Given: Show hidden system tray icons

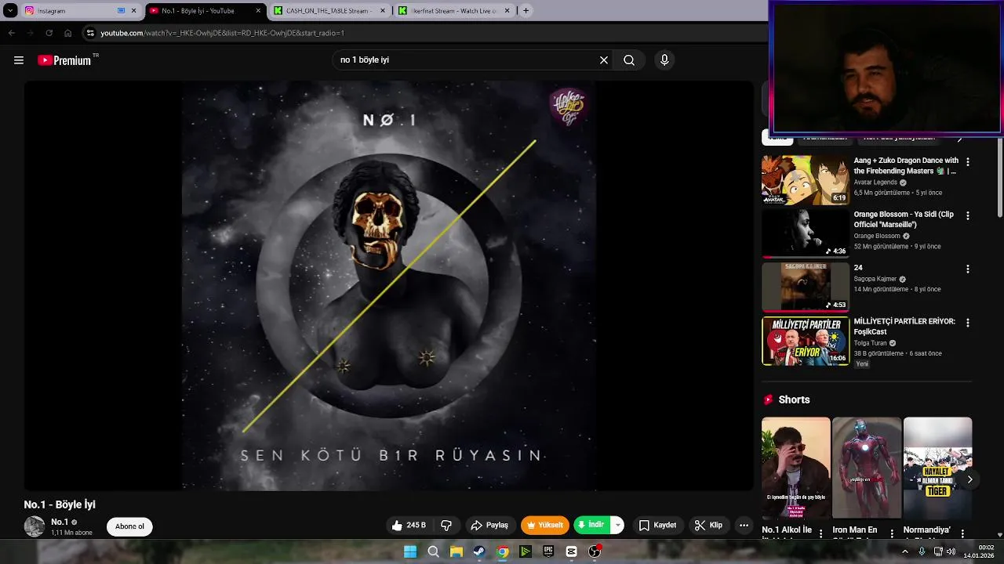Looking at the screenshot, I should 904,551.
